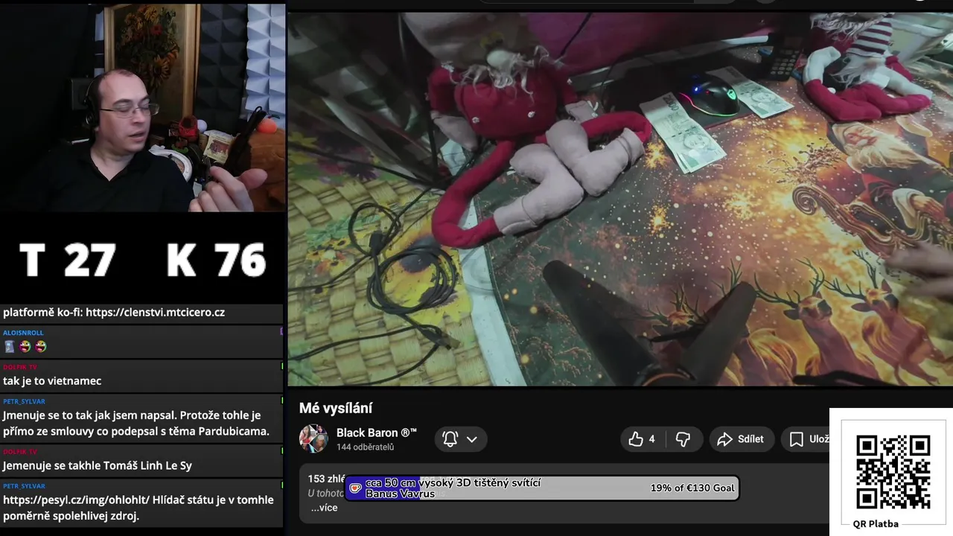Click chat message 'tak je to vietnamec'
953x536 pixels.
click(52, 381)
